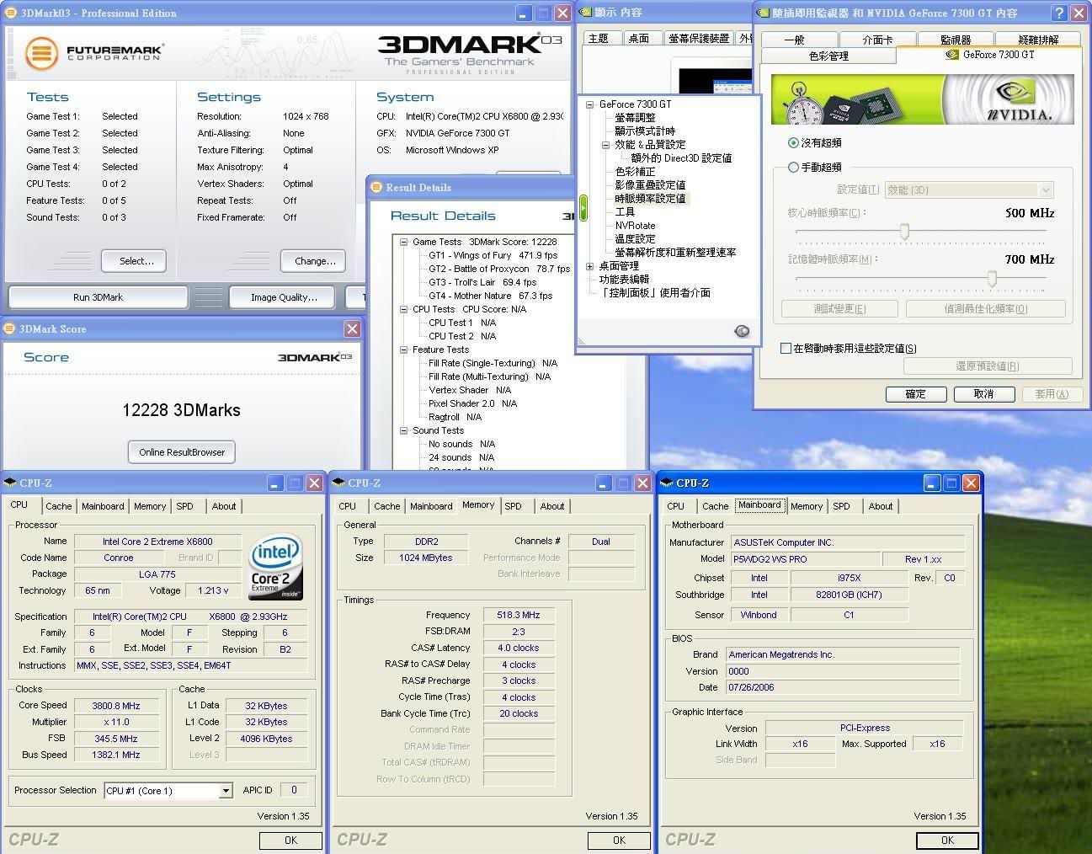
Task: Click the Intel Core 2 Extreme logo in CPU-Z
Action: tap(275, 568)
